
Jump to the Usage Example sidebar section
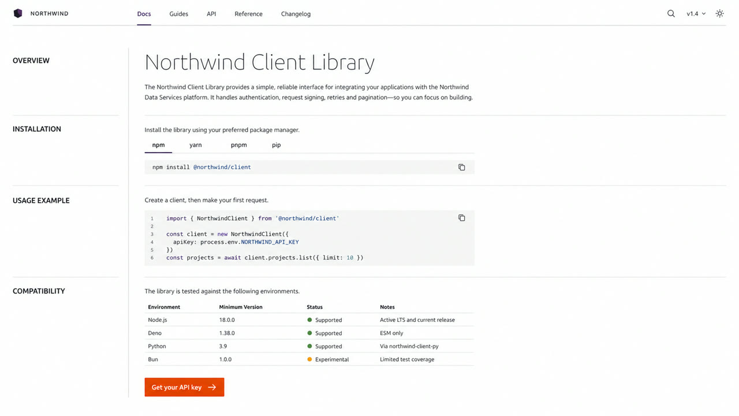point(41,200)
